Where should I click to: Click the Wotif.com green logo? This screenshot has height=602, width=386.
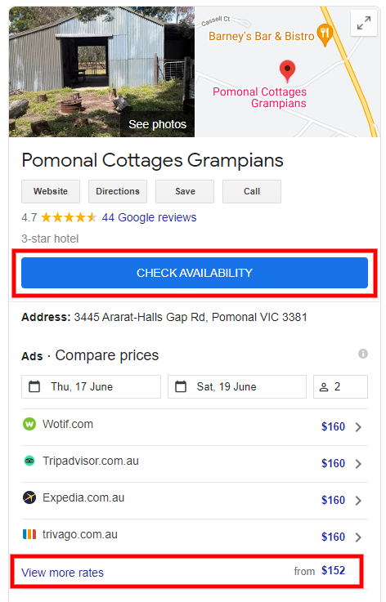coord(29,424)
